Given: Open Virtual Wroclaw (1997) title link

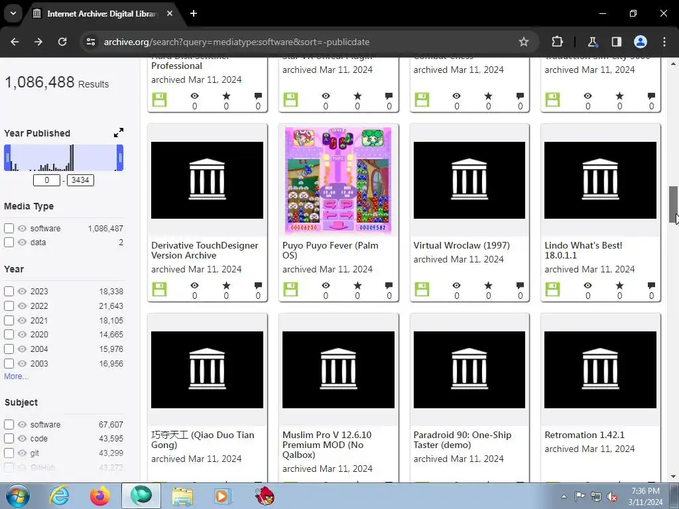Looking at the screenshot, I should 462,245.
